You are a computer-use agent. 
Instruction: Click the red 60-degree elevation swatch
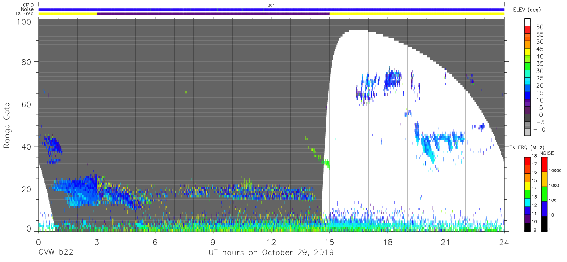point(528,30)
